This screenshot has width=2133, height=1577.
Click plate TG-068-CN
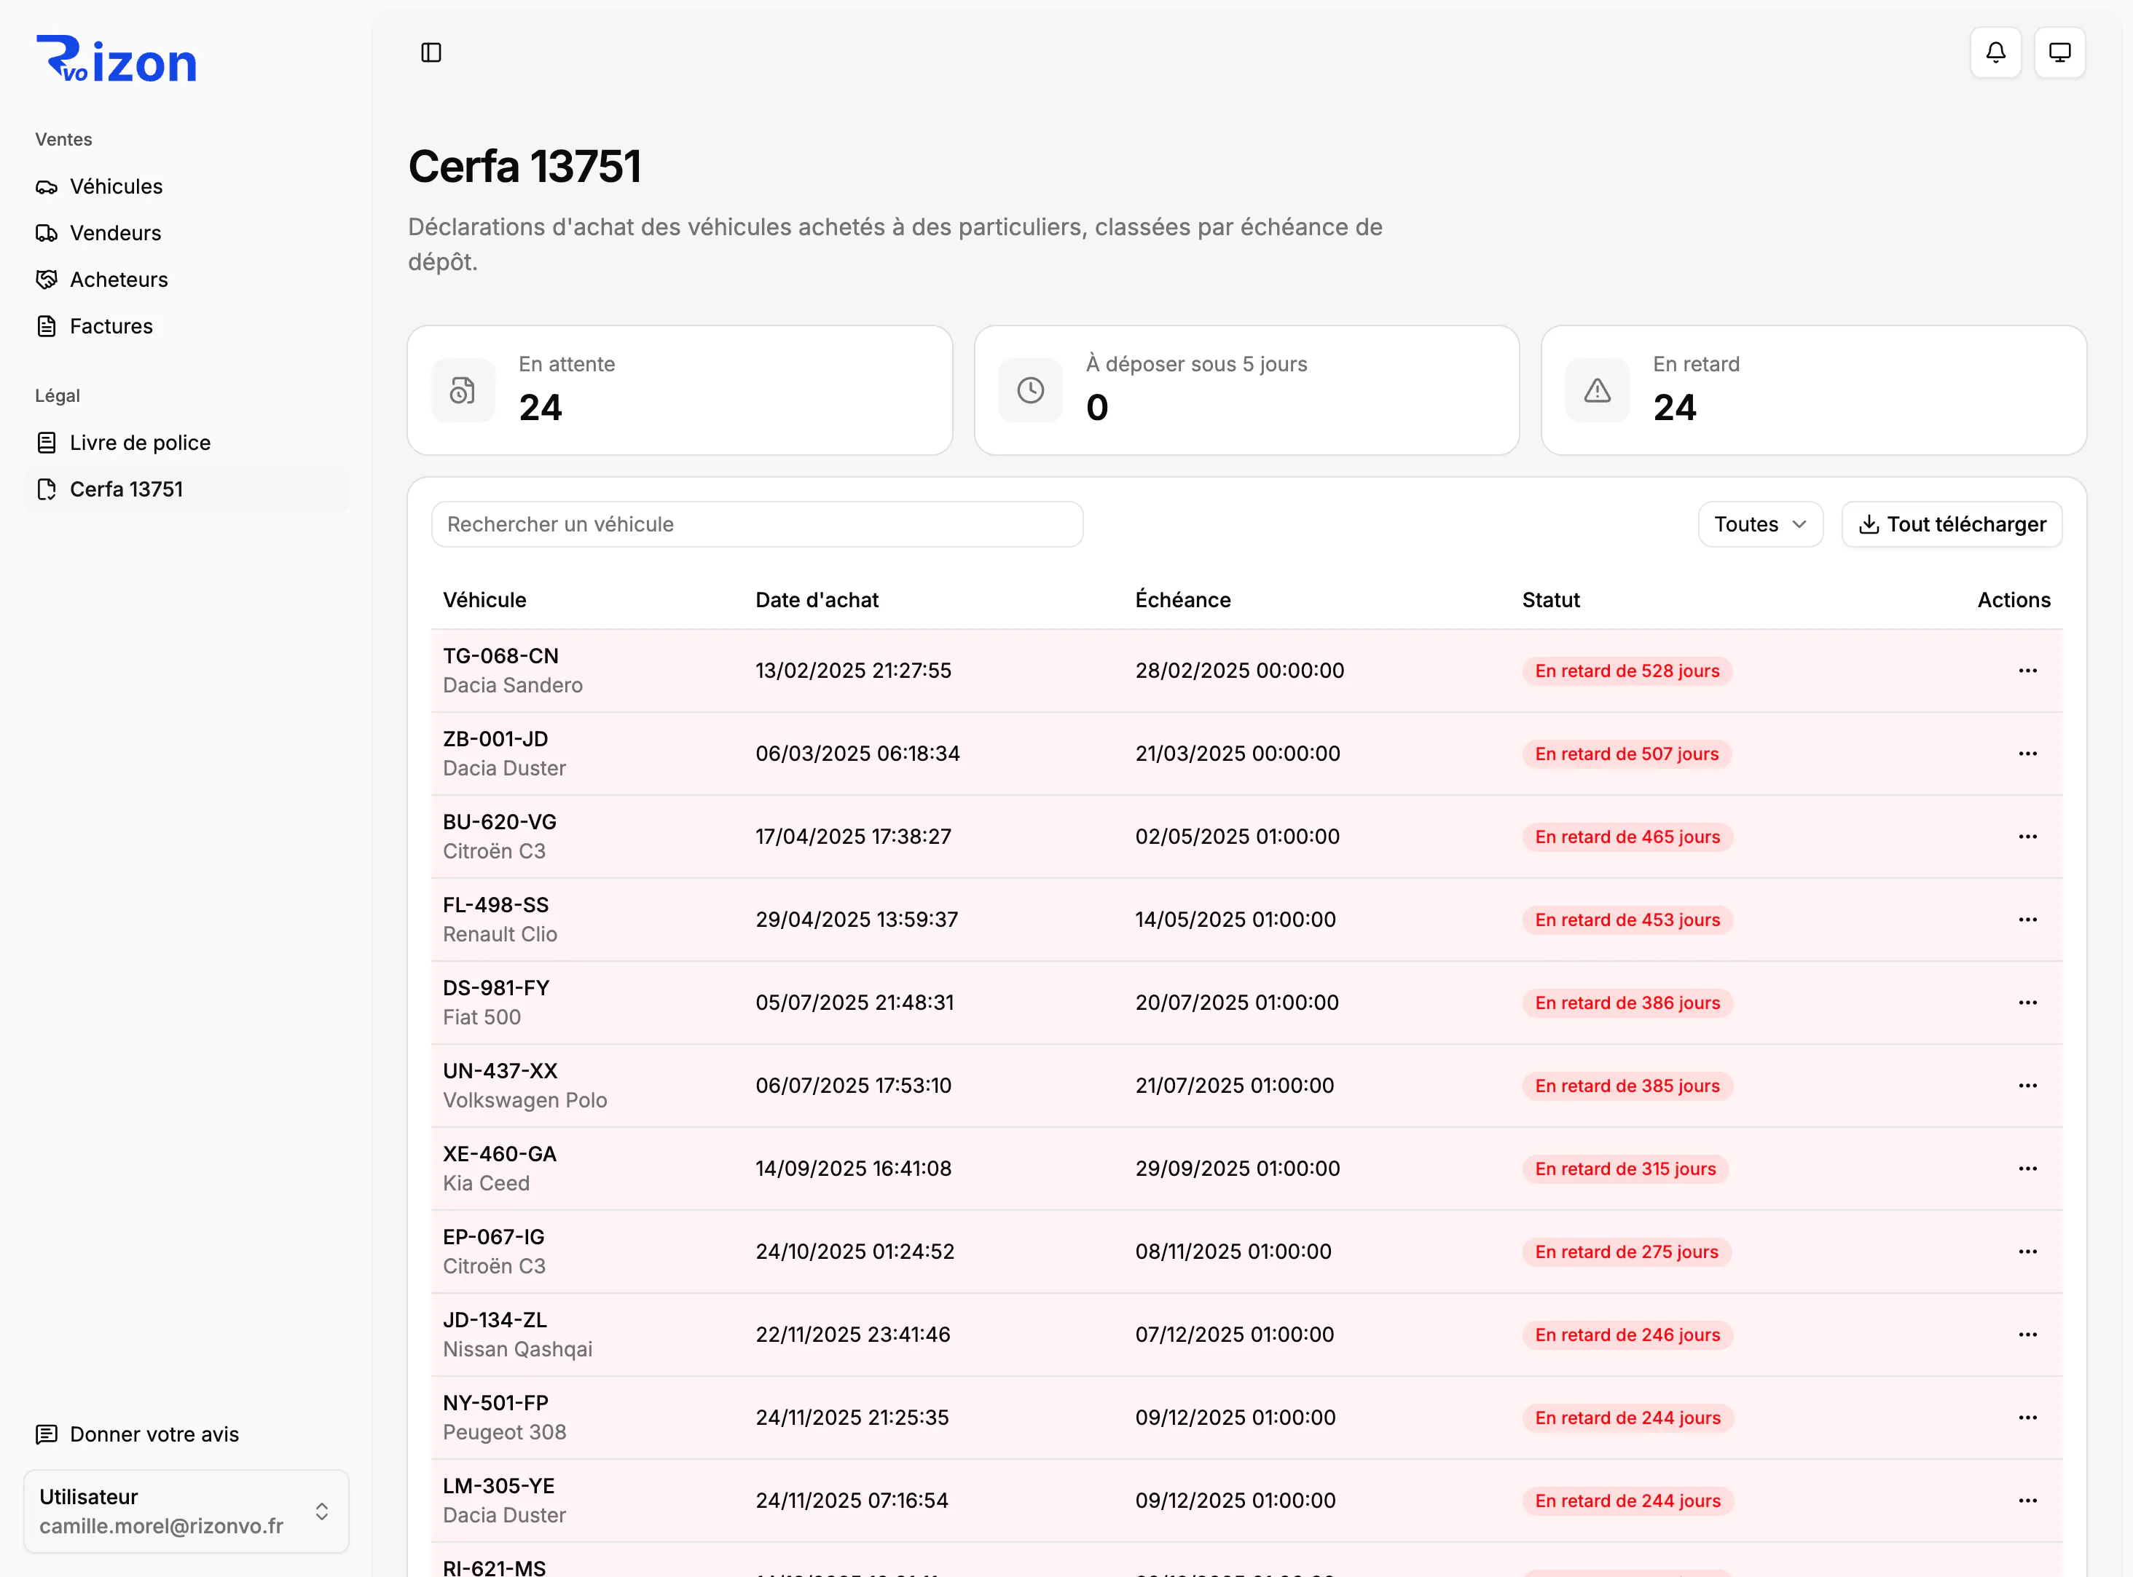pyautogui.click(x=500, y=656)
